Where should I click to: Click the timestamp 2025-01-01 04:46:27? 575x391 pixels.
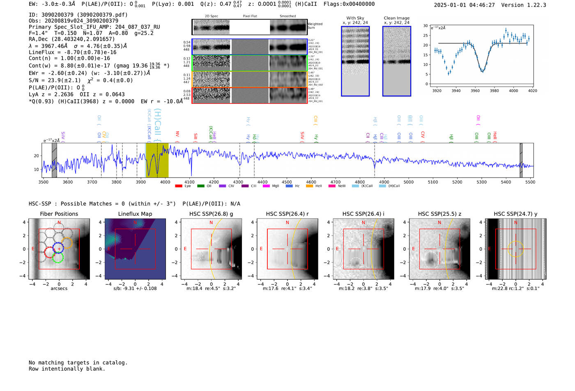465,5
